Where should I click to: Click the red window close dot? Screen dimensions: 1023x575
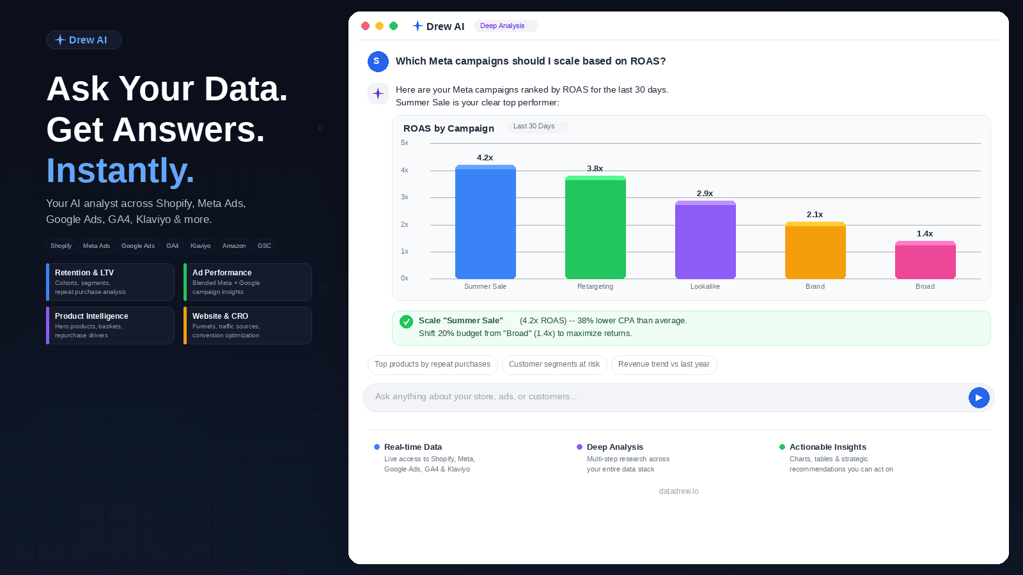point(365,26)
